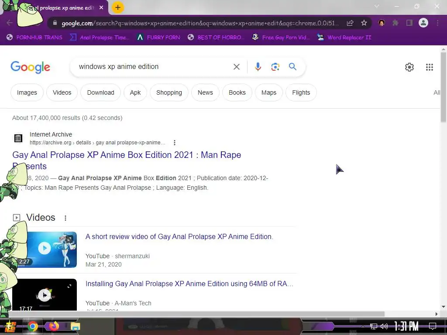447x335 pixels.
Task: Click in the Google search text box
Action: coord(154,67)
